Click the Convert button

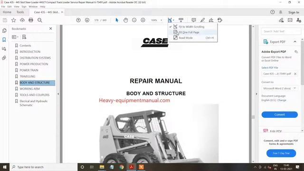pyautogui.click(x=280, y=114)
